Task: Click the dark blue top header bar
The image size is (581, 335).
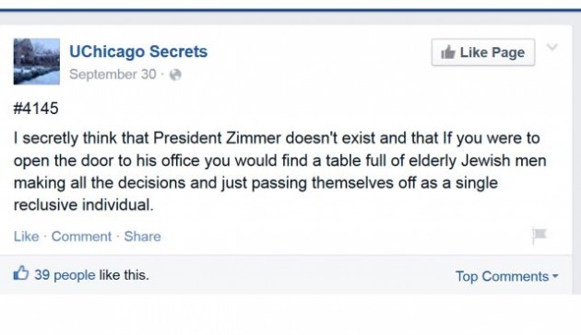Action: [290, 10]
